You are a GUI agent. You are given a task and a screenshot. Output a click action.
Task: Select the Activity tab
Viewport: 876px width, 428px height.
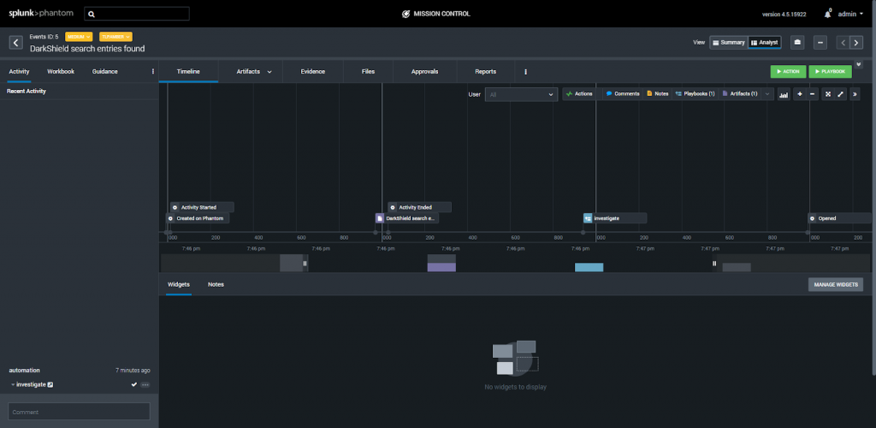coord(19,72)
